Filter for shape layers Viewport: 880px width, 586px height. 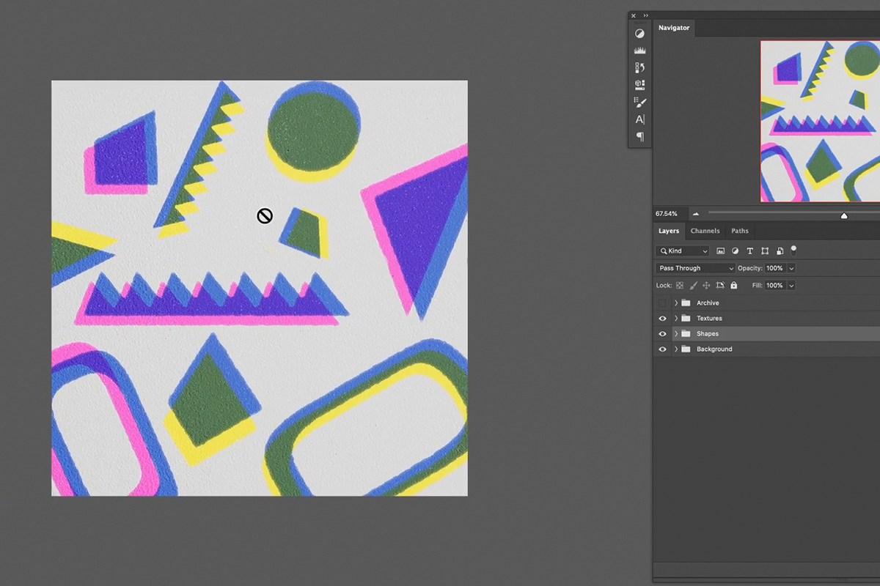pos(765,251)
